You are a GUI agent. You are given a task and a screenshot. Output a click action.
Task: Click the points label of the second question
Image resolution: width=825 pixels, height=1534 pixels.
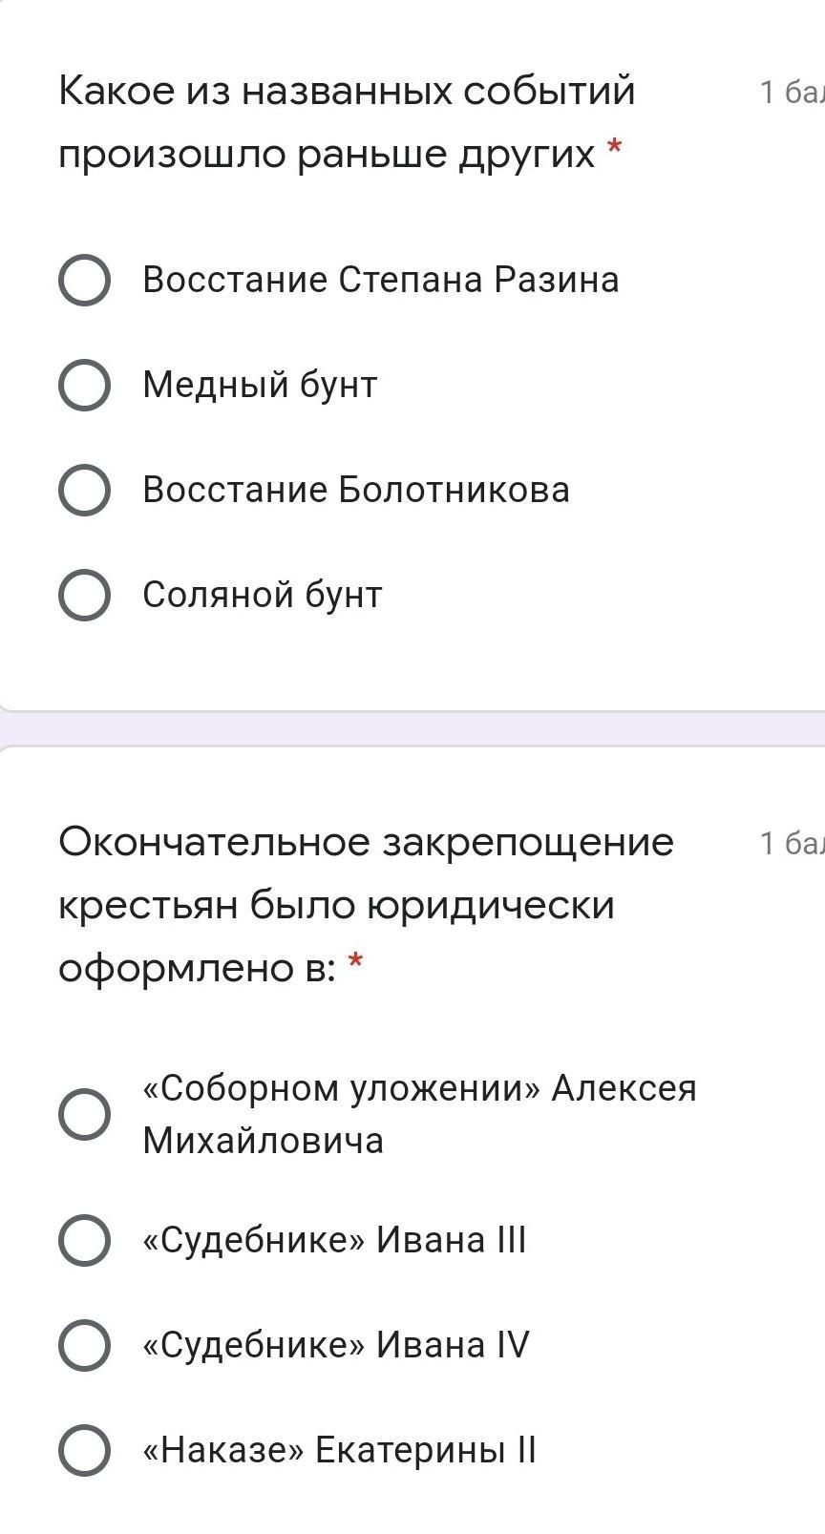tap(791, 843)
